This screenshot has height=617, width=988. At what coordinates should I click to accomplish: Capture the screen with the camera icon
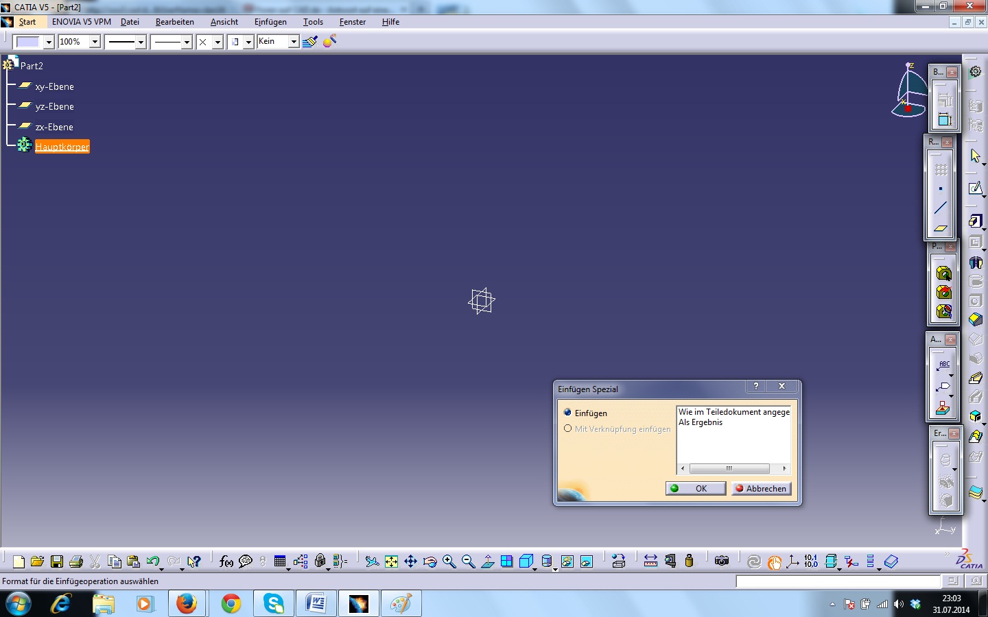point(722,561)
